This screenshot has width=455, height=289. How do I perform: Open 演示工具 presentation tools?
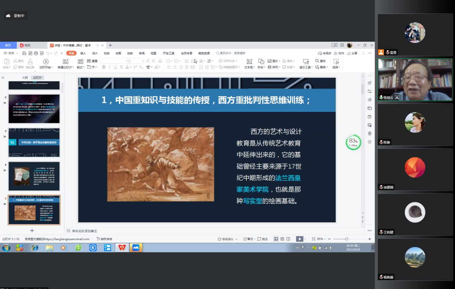[x=306, y=61]
